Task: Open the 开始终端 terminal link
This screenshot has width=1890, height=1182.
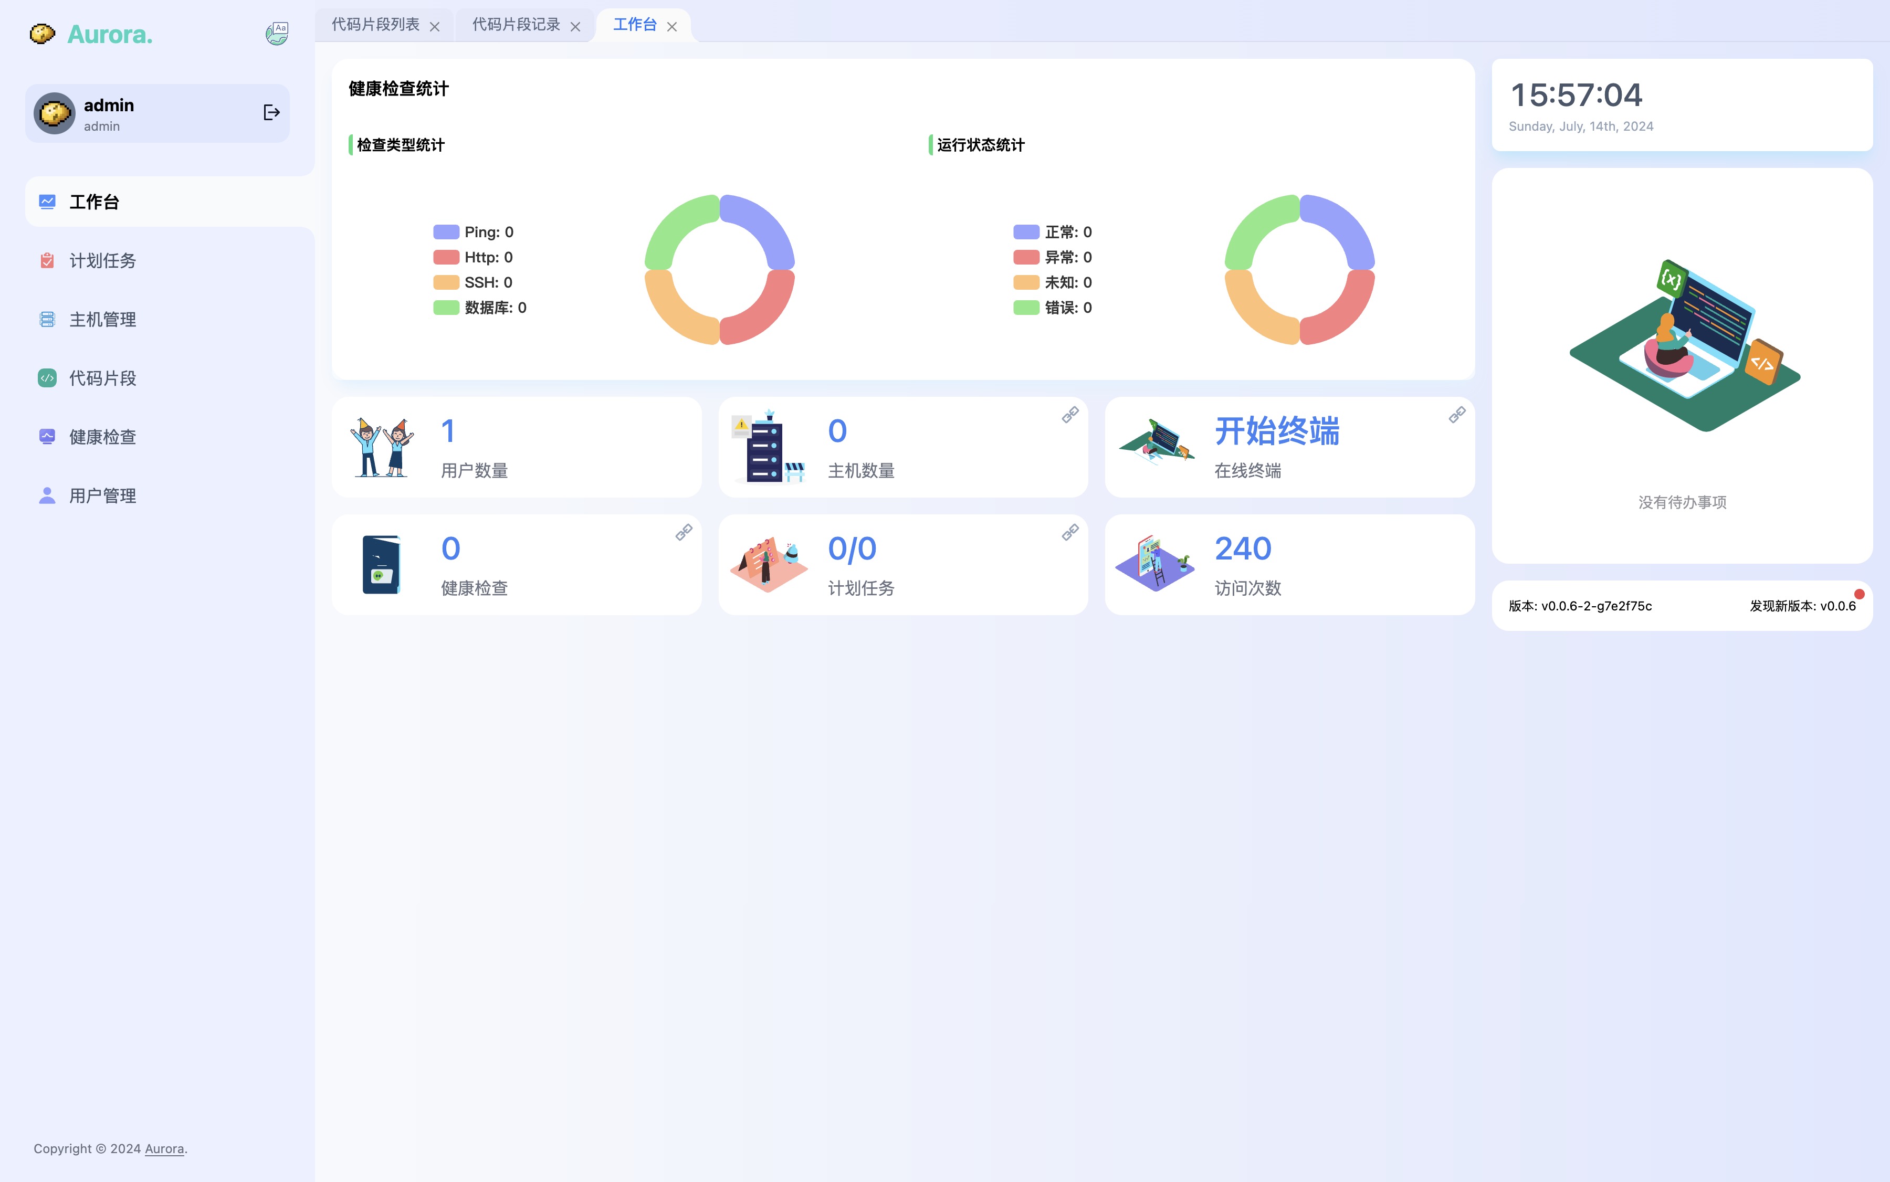Action: pyautogui.click(x=1275, y=431)
